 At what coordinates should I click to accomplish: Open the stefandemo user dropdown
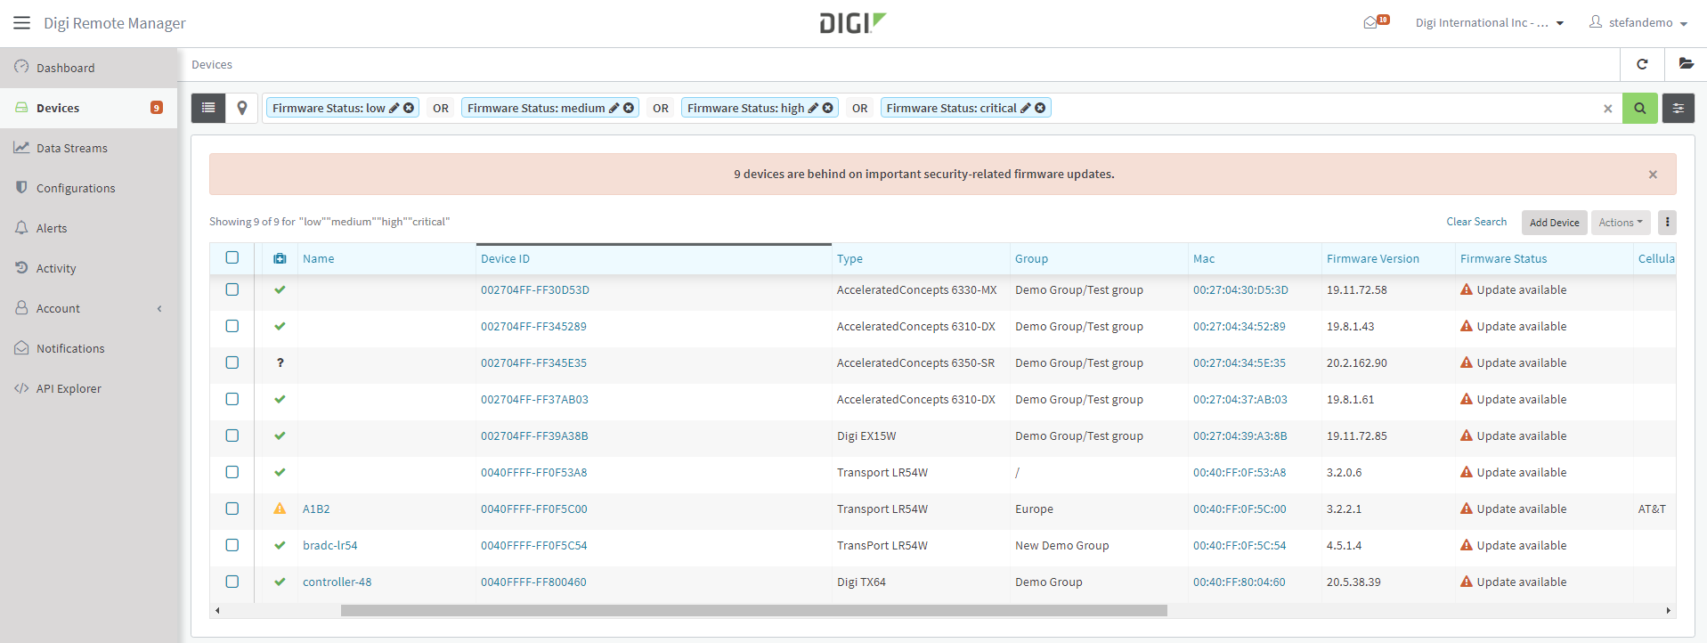pyautogui.click(x=1638, y=22)
